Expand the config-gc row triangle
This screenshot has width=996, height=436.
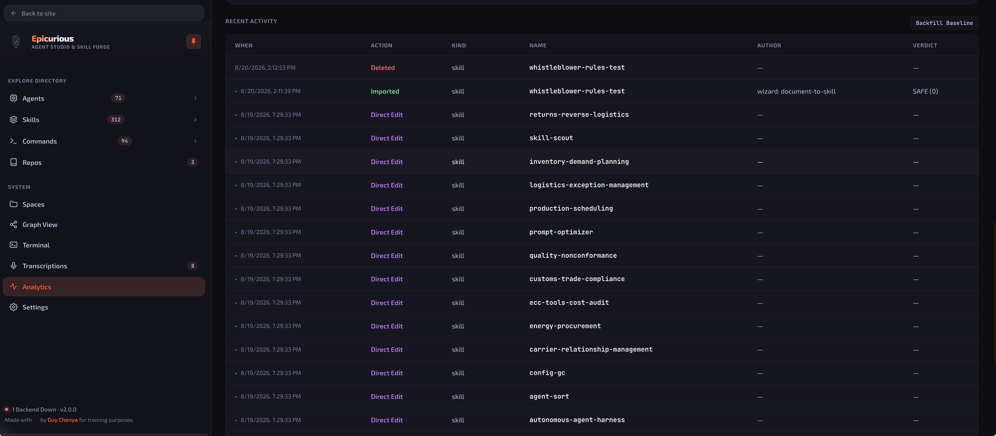tap(236, 373)
